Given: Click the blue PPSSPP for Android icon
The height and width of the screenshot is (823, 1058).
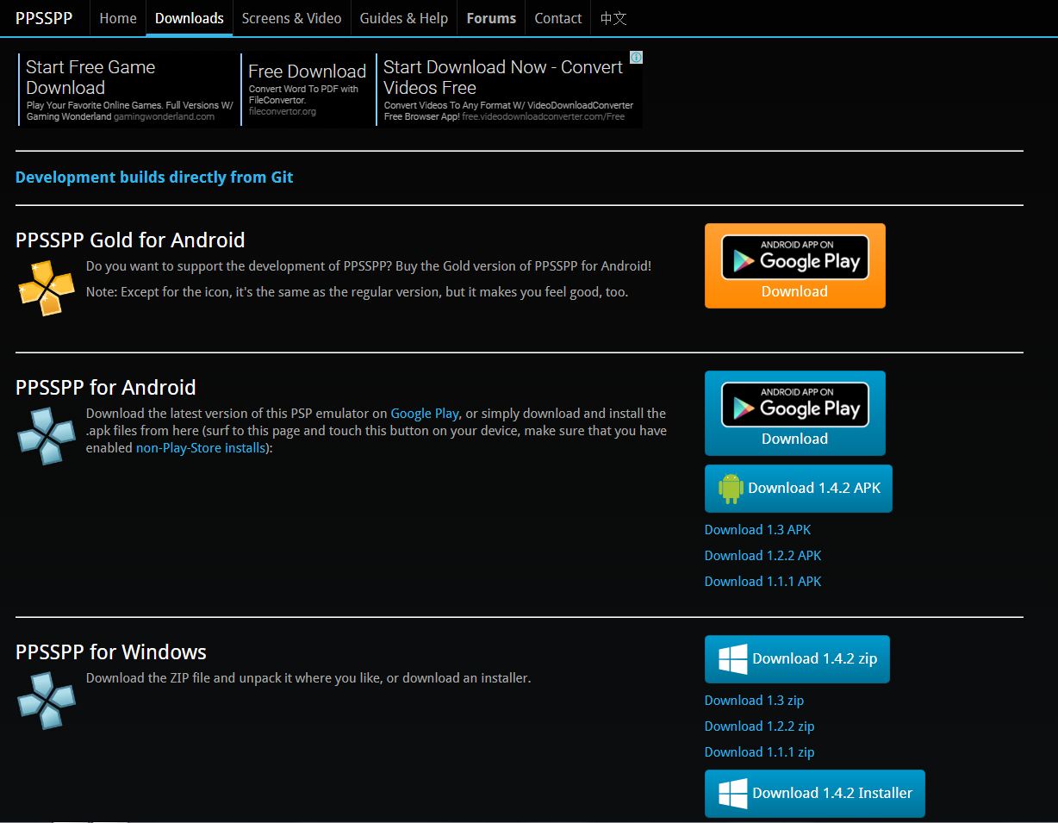Looking at the screenshot, I should coord(46,435).
